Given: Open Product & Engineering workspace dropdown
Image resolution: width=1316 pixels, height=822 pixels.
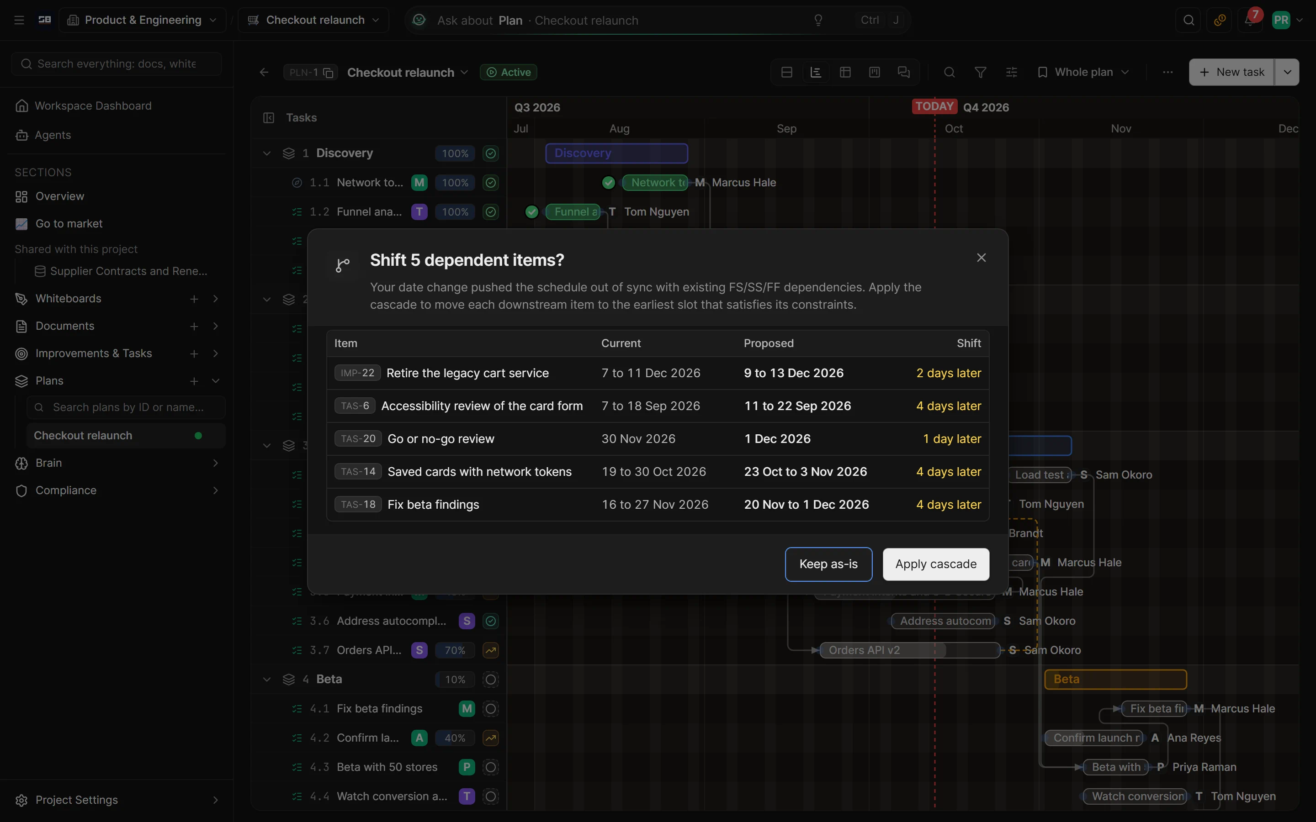Looking at the screenshot, I should 142,20.
